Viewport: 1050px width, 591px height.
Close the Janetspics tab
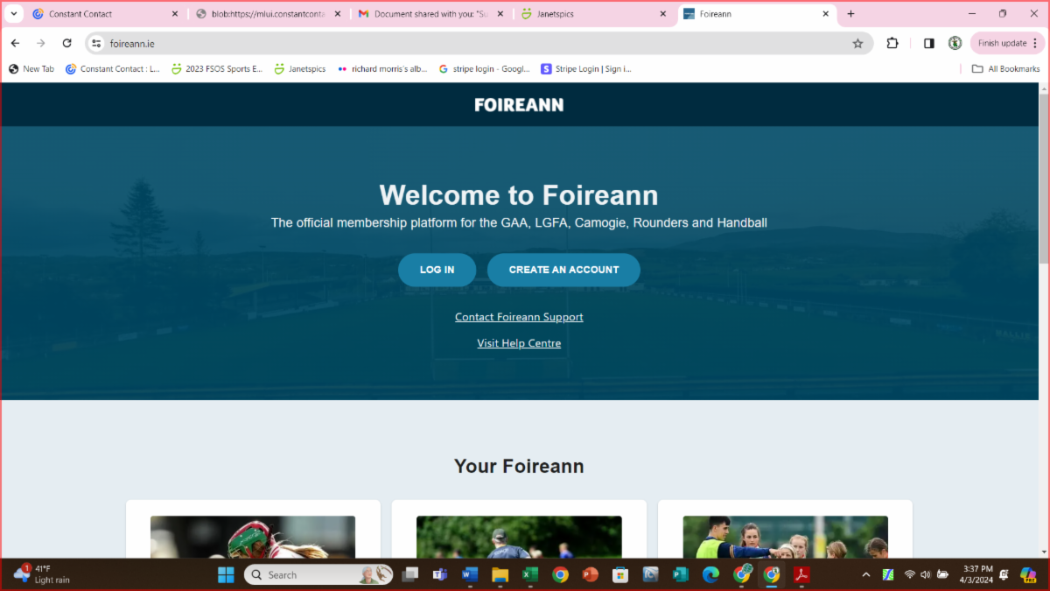point(663,14)
